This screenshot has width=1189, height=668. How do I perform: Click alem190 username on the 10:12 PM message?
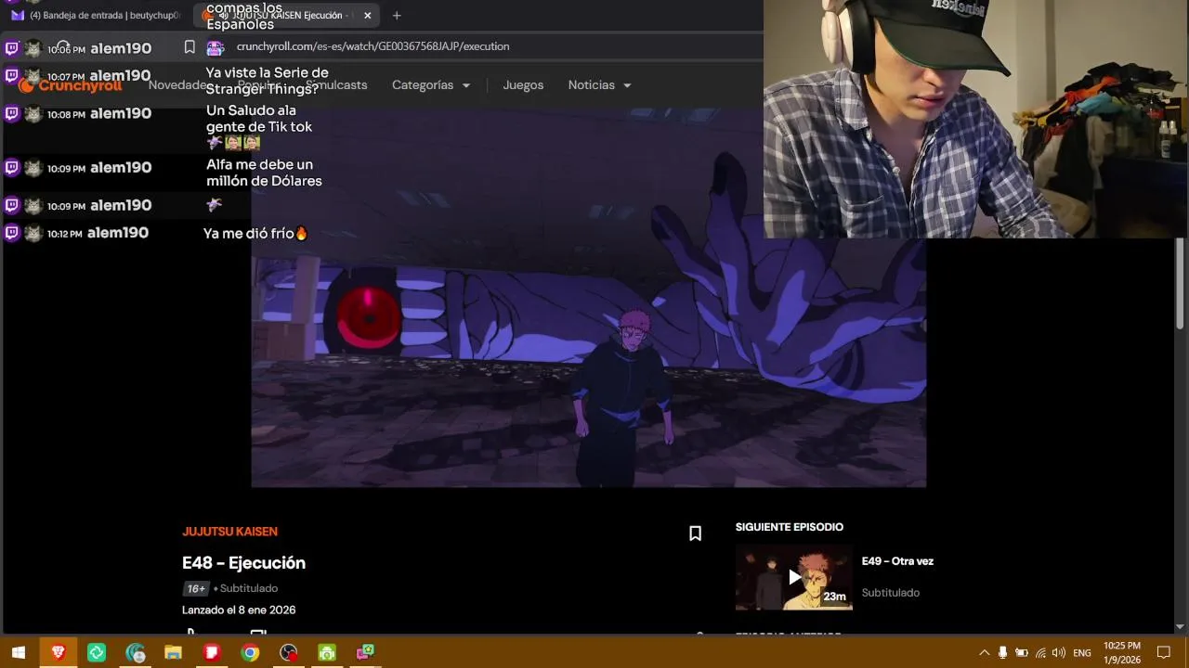coord(118,233)
